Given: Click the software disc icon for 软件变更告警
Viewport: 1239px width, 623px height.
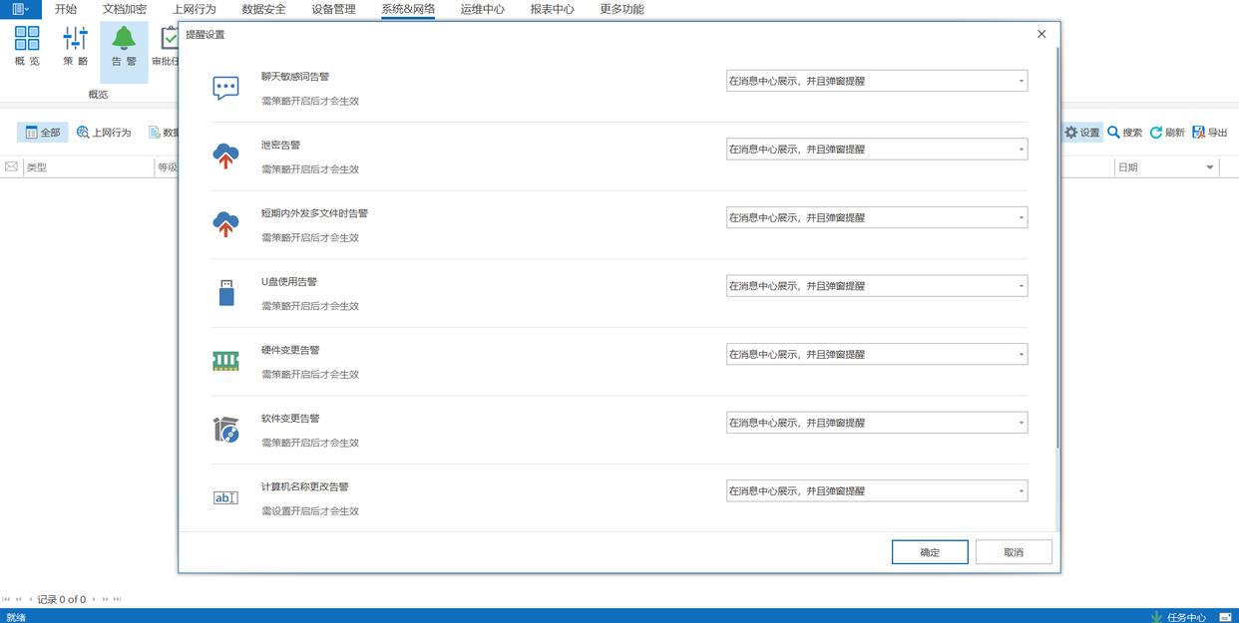Looking at the screenshot, I should 225,429.
